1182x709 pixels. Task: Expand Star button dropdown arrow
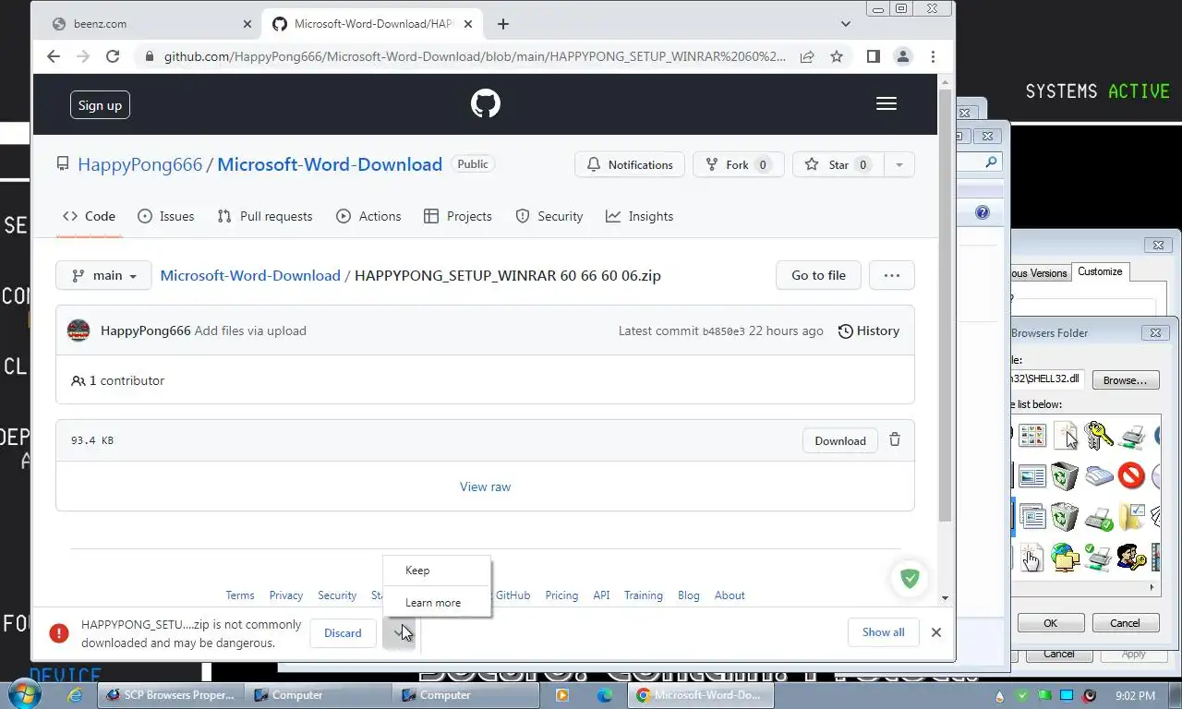click(x=899, y=164)
